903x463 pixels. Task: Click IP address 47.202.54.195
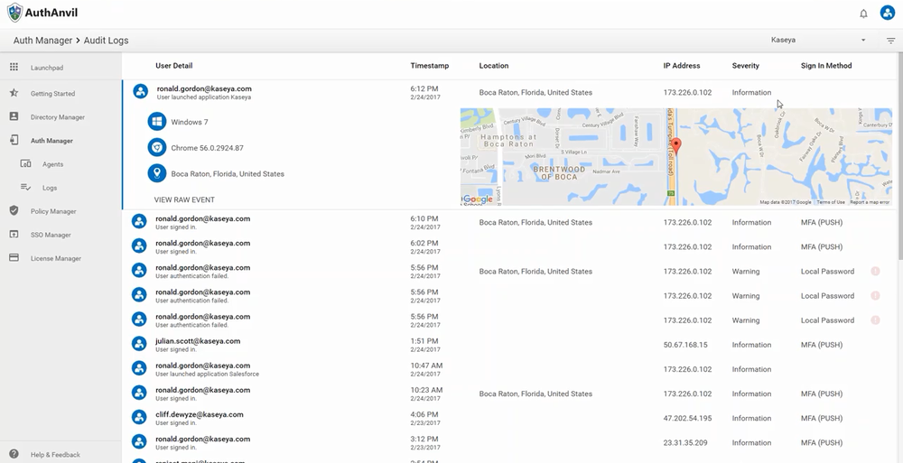[687, 418]
